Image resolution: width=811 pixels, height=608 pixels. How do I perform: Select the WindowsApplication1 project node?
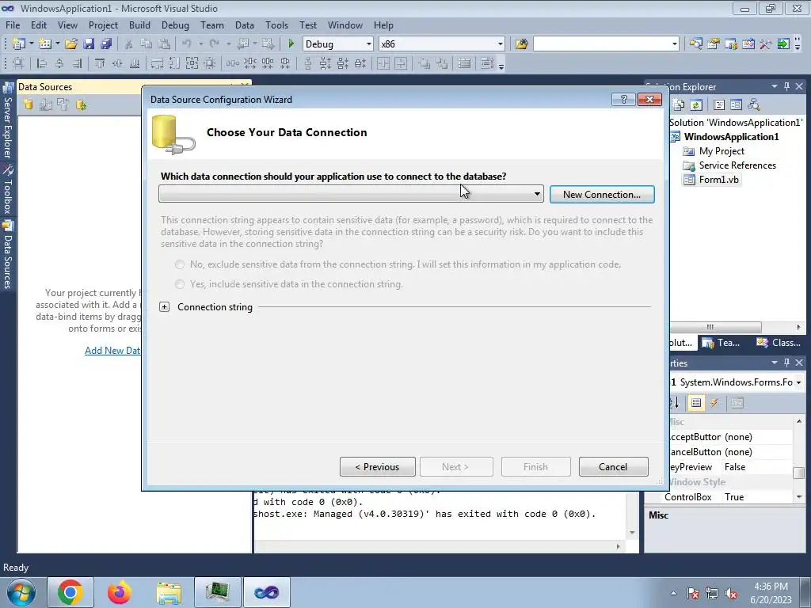pyautogui.click(x=731, y=136)
